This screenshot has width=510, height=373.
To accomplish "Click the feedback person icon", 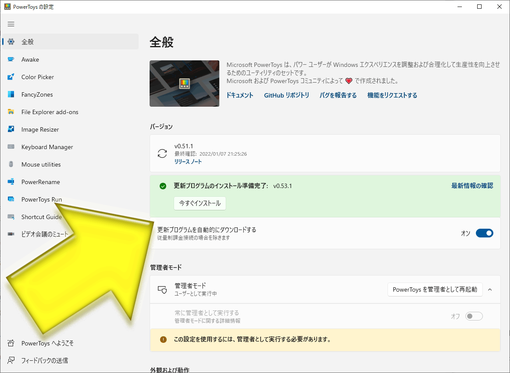I will 11,360.
